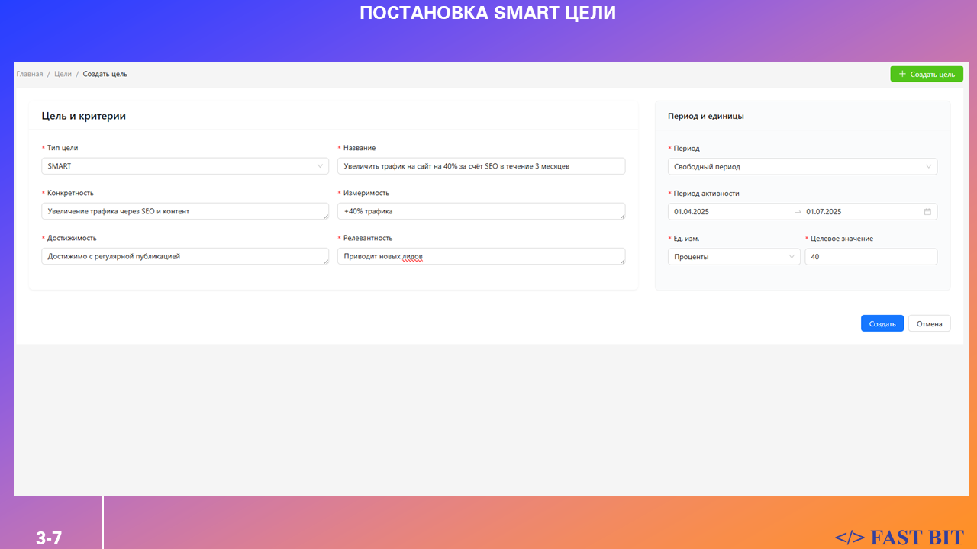Click the Название field label

[360, 148]
